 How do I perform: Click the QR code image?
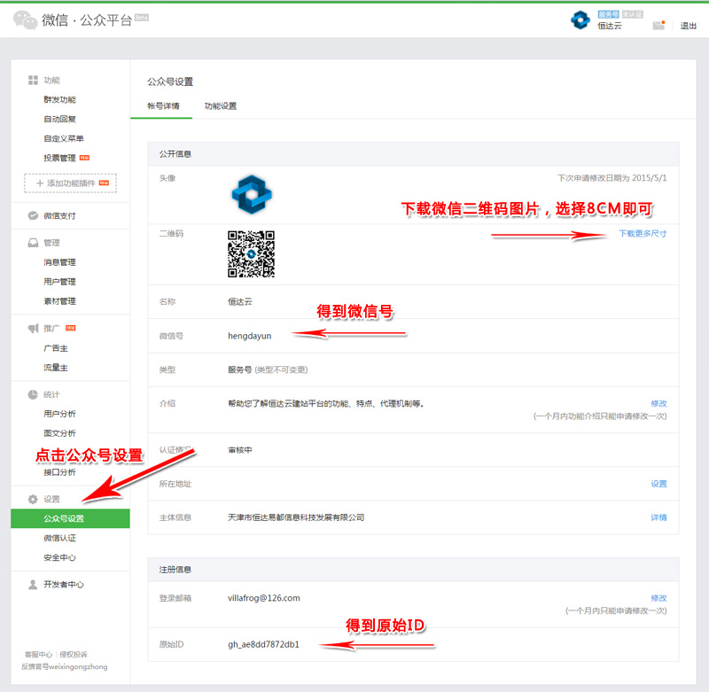point(251,254)
